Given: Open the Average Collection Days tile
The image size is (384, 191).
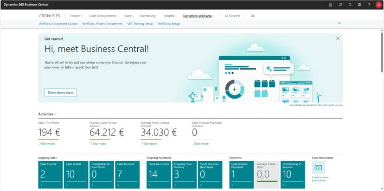Looking at the screenshot, I should tap(267, 175).
